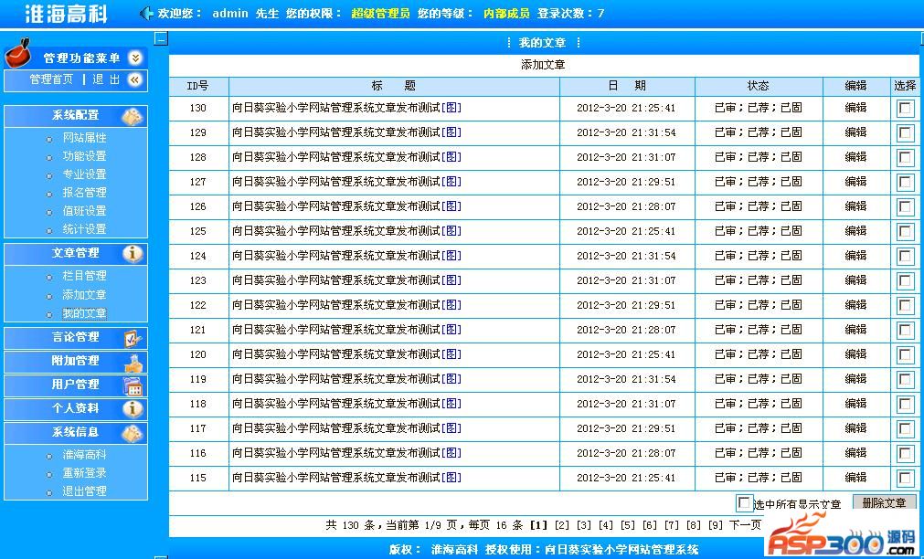
Task: Click the [图] tag in row 124
Action: coord(451,256)
